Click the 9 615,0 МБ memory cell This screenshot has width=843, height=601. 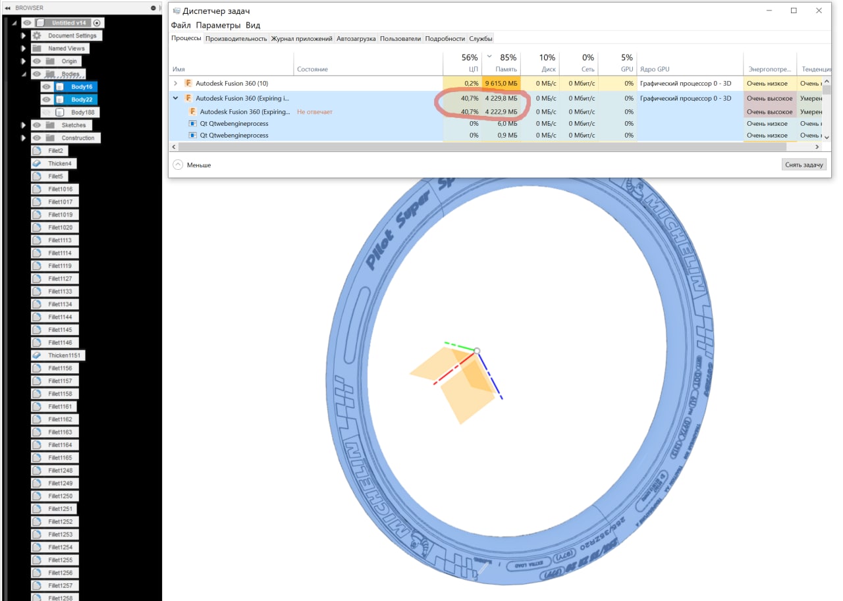point(501,84)
